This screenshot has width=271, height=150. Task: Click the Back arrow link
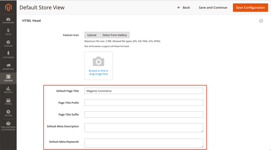click(x=184, y=8)
